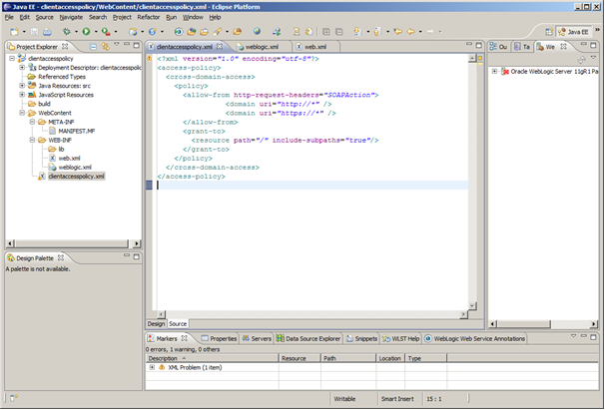Open the Servers view tab
This screenshot has width=605, height=410.
tap(260, 338)
